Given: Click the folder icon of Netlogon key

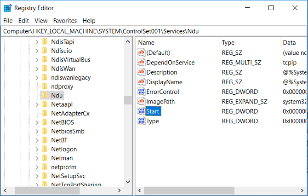Looking at the screenshot, I should pyautogui.click(x=45, y=149).
